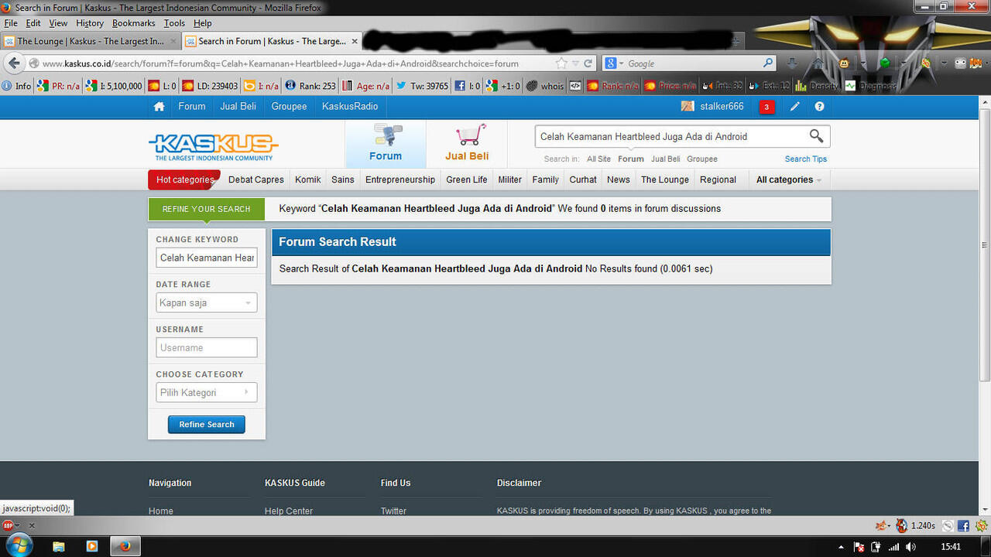Open the Bookmarks menu
This screenshot has width=991, height=557.
click(134, 23)
